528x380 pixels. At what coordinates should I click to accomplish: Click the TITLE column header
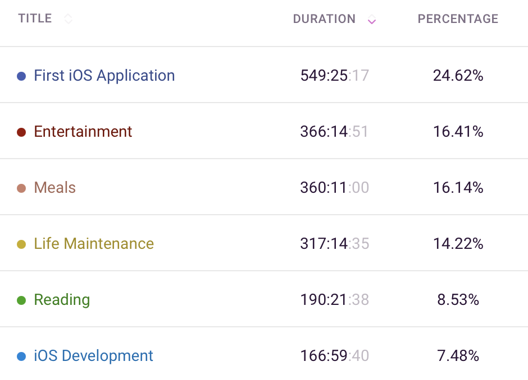pos(35,18)
